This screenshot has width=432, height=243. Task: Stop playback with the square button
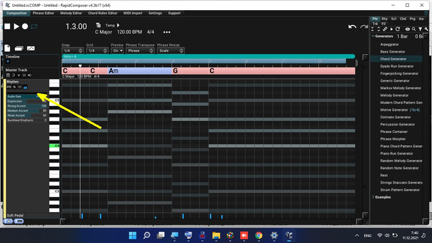pos(7,26)
